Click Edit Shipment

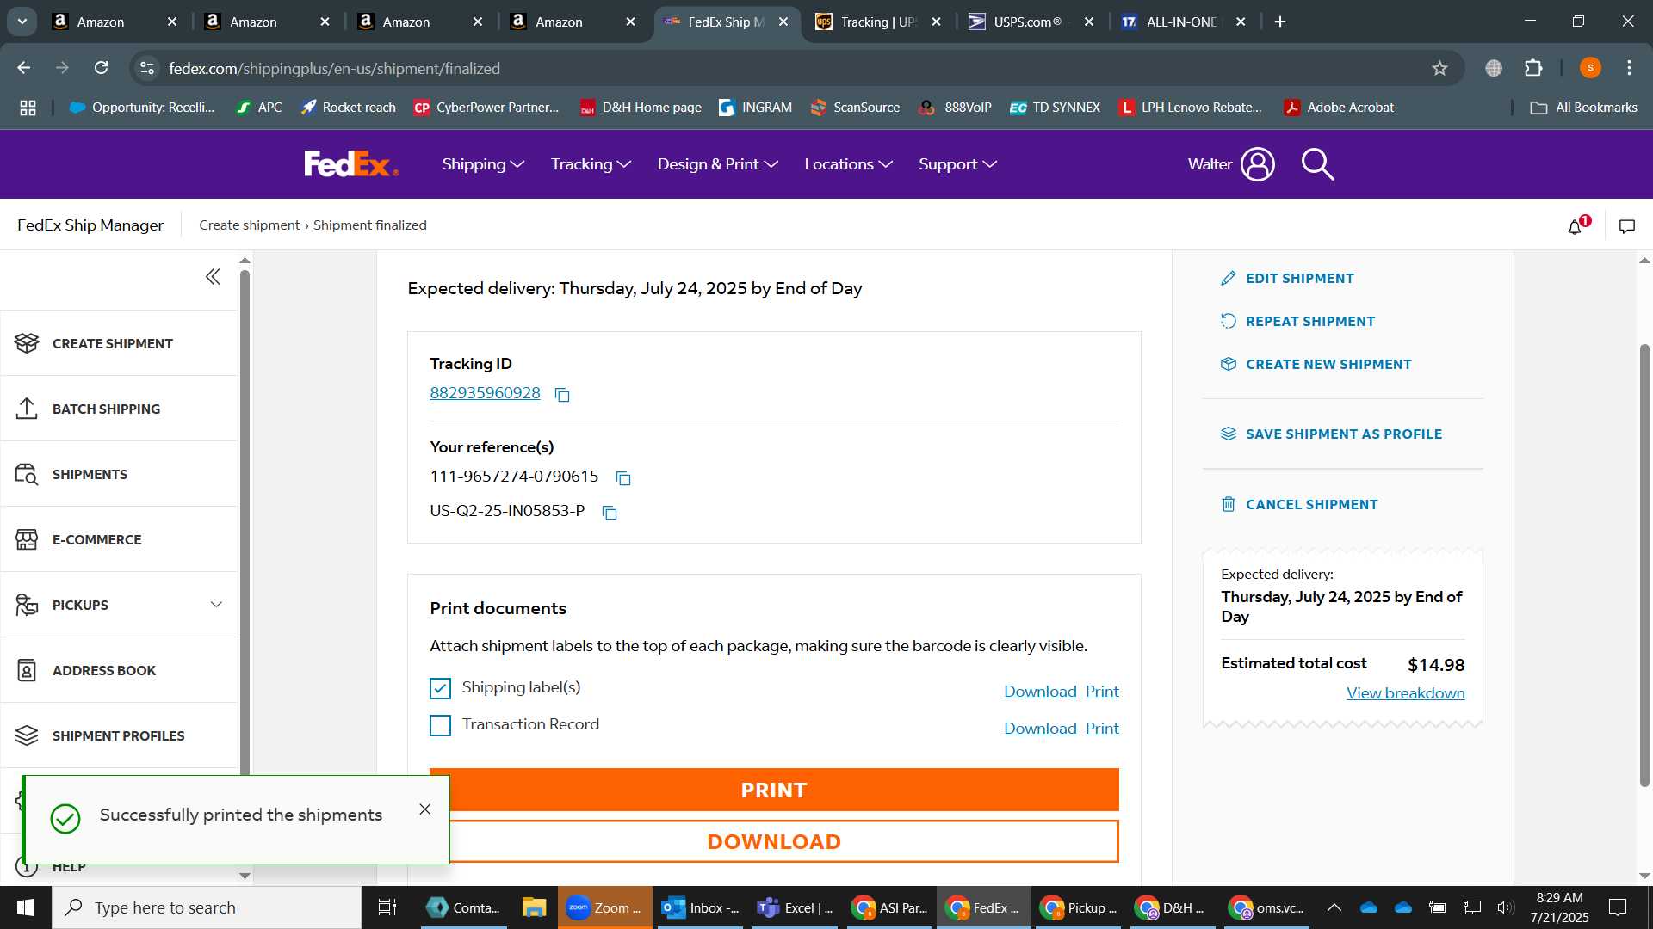point(1287,279)
